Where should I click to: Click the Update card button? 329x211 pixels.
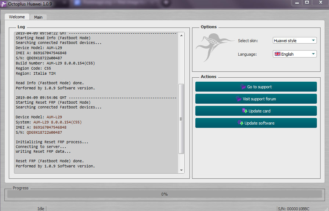click(256, 111)
